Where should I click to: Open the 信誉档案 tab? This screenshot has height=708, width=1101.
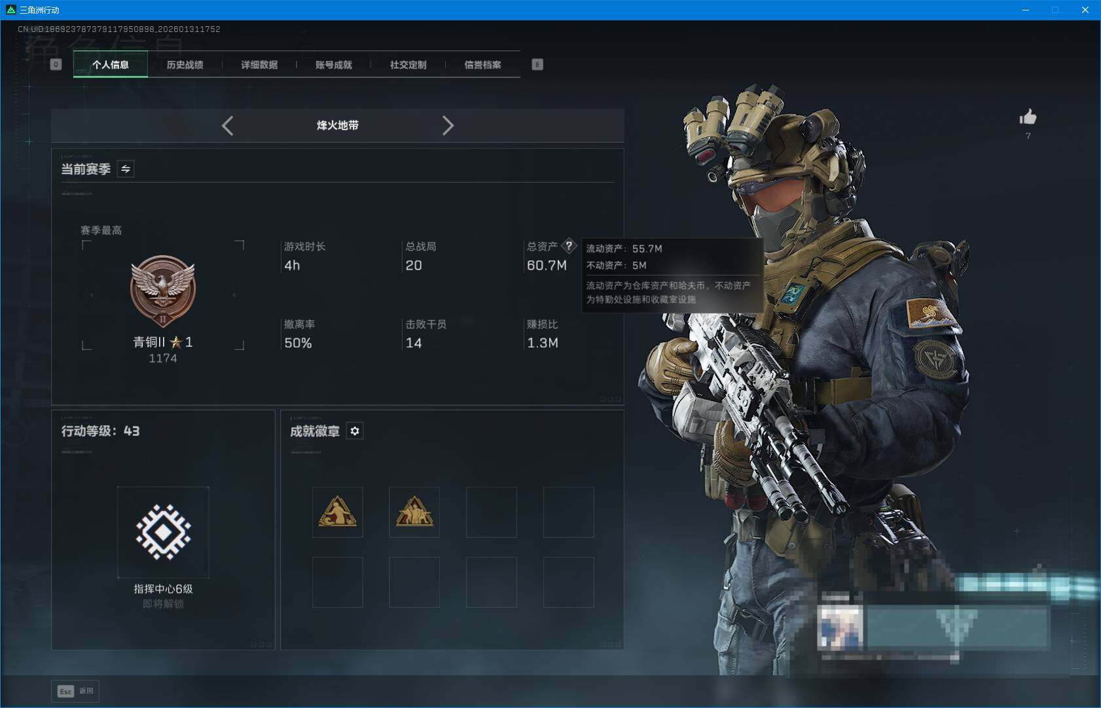(484, 64)
